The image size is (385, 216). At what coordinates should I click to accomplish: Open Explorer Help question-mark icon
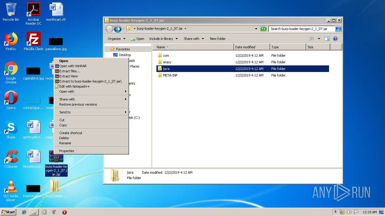[x=335, y=39]
